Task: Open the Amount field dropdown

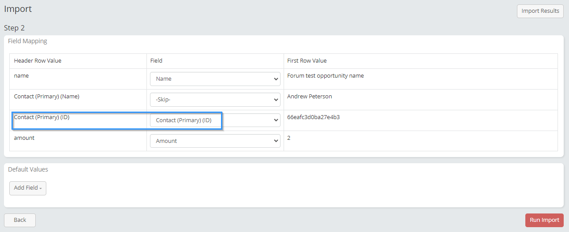Action: pyautogui.click(x=215, y=141)
